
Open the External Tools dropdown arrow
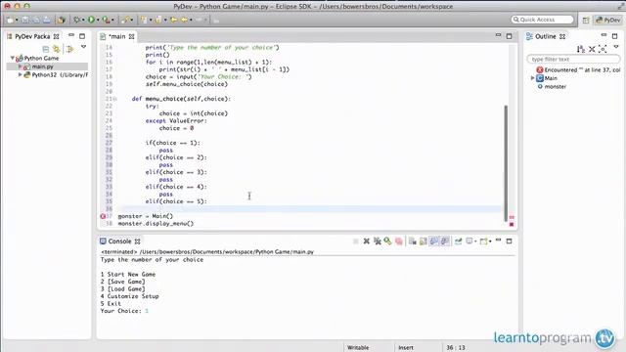pos(112,20)
